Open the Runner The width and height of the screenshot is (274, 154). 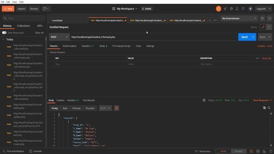click(x=34, y=9)
